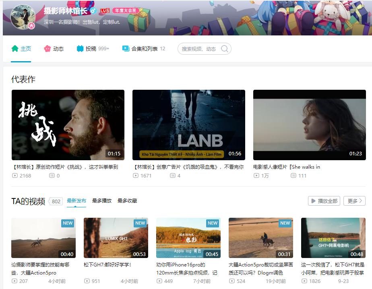This screenshot has width=372, height=289.
Task: Click the LV6 level badge
Action: point(105,10)
